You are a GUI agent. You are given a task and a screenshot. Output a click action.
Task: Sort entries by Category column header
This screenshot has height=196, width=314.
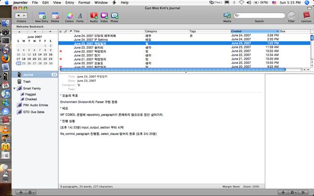[x=167, y=31]
